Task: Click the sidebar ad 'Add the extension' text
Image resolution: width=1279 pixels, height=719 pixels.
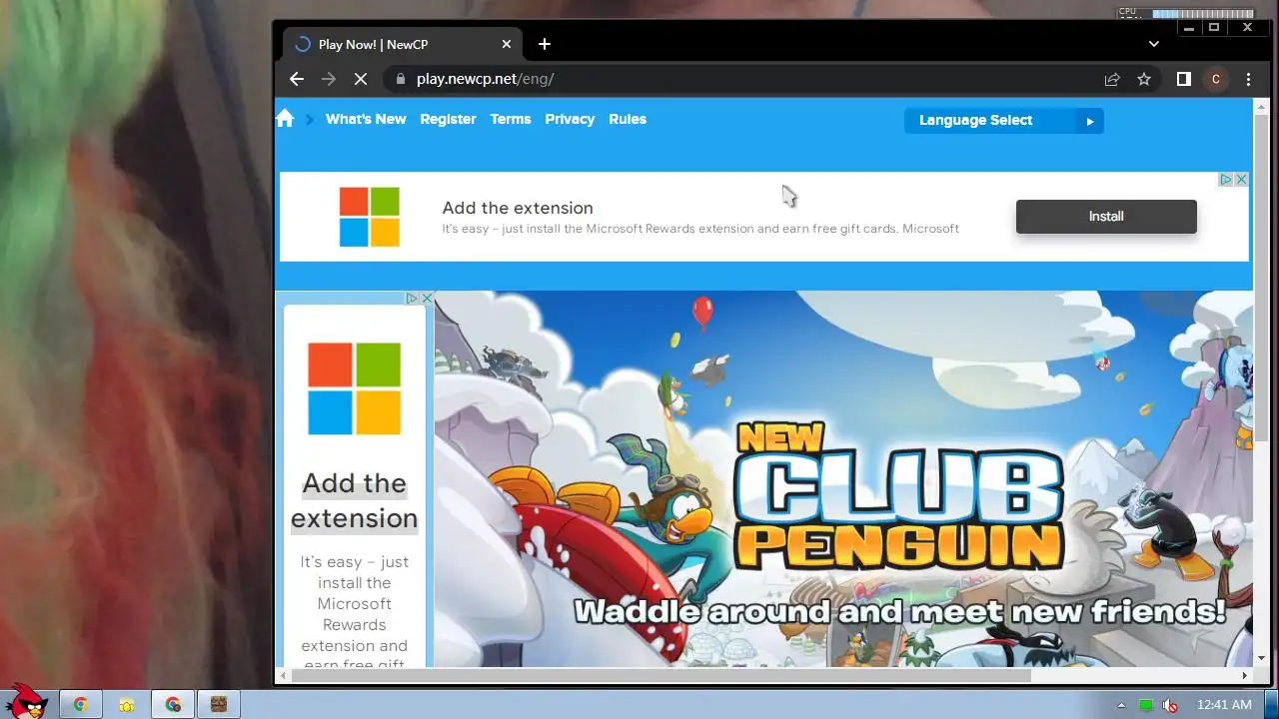Action: coord(354,500)
